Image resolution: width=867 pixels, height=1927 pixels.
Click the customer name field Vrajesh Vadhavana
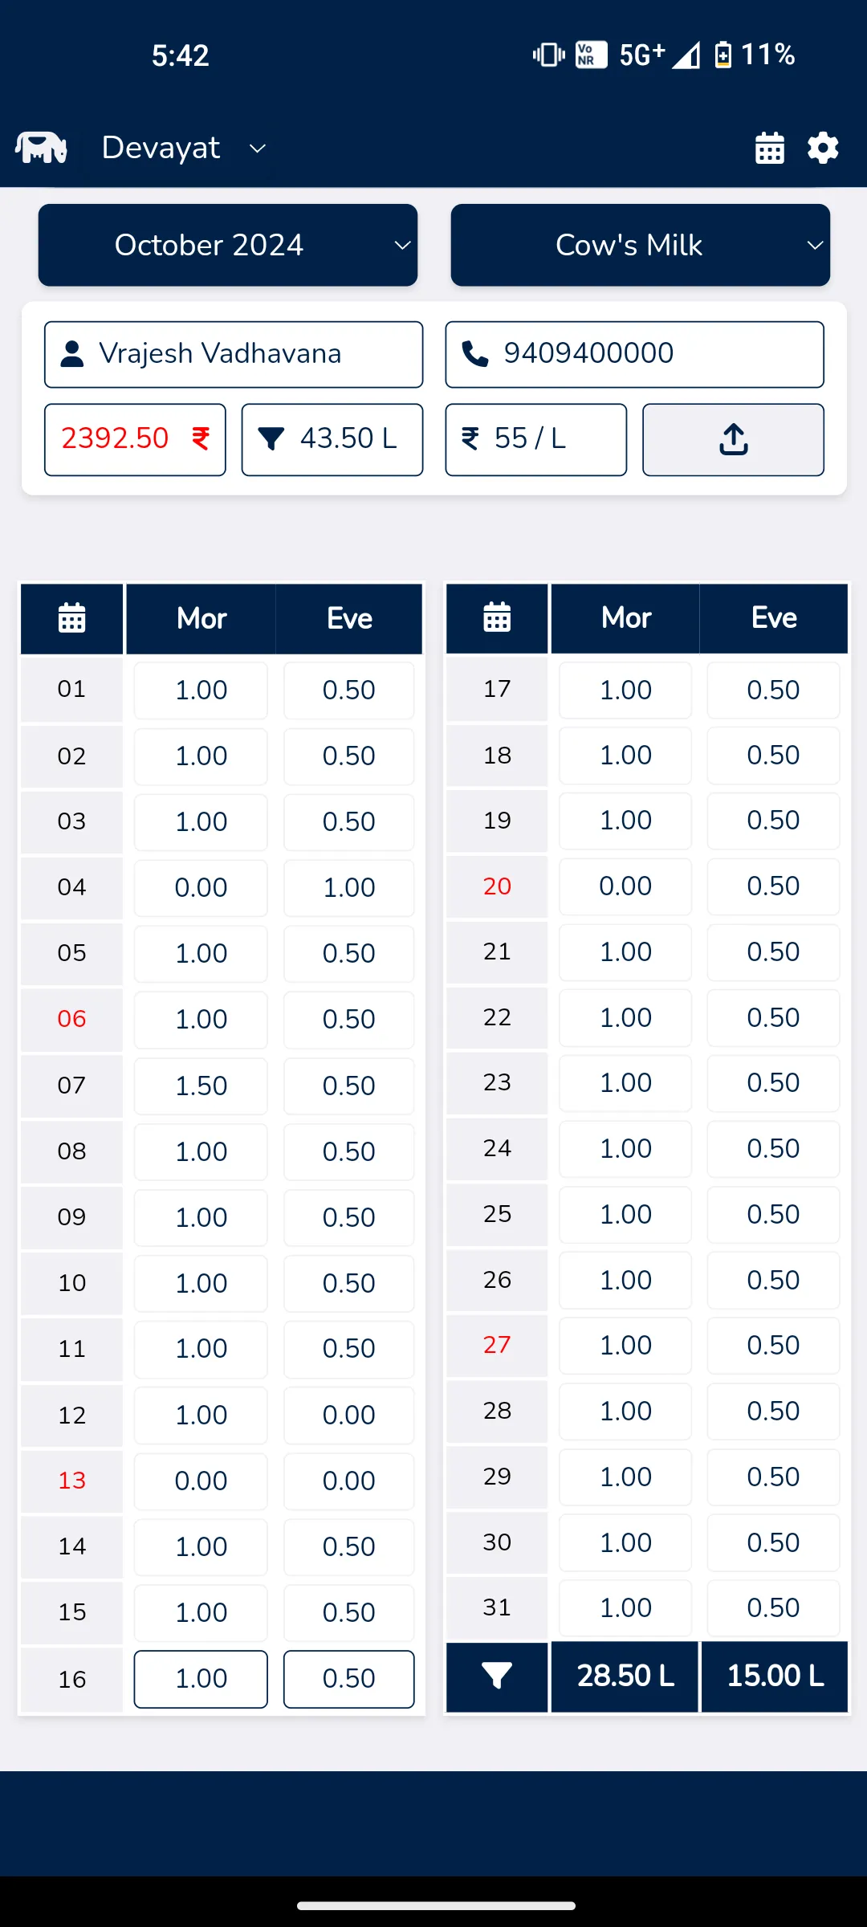(234, 354)
